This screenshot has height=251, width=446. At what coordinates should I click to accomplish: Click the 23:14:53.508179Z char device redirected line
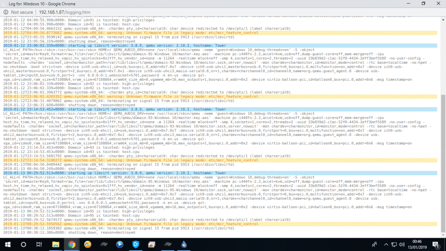[x=147, y=156]
